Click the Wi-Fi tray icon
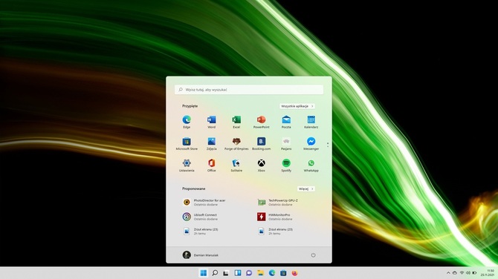Screen dimensions: 498x279 click(x=462, y=273)
